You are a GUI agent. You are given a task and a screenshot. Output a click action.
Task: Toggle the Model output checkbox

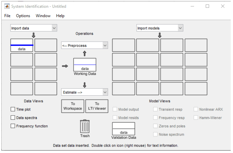[x=115, y=109]
